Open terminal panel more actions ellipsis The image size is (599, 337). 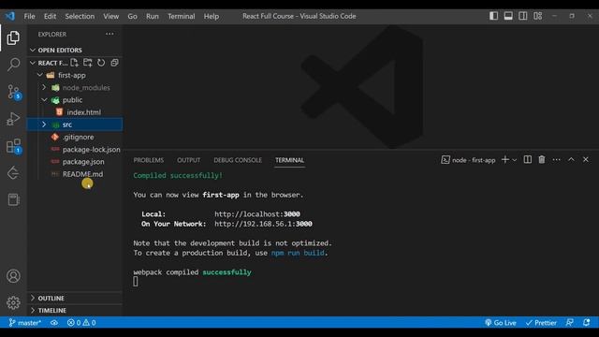[x=556, y=160]
